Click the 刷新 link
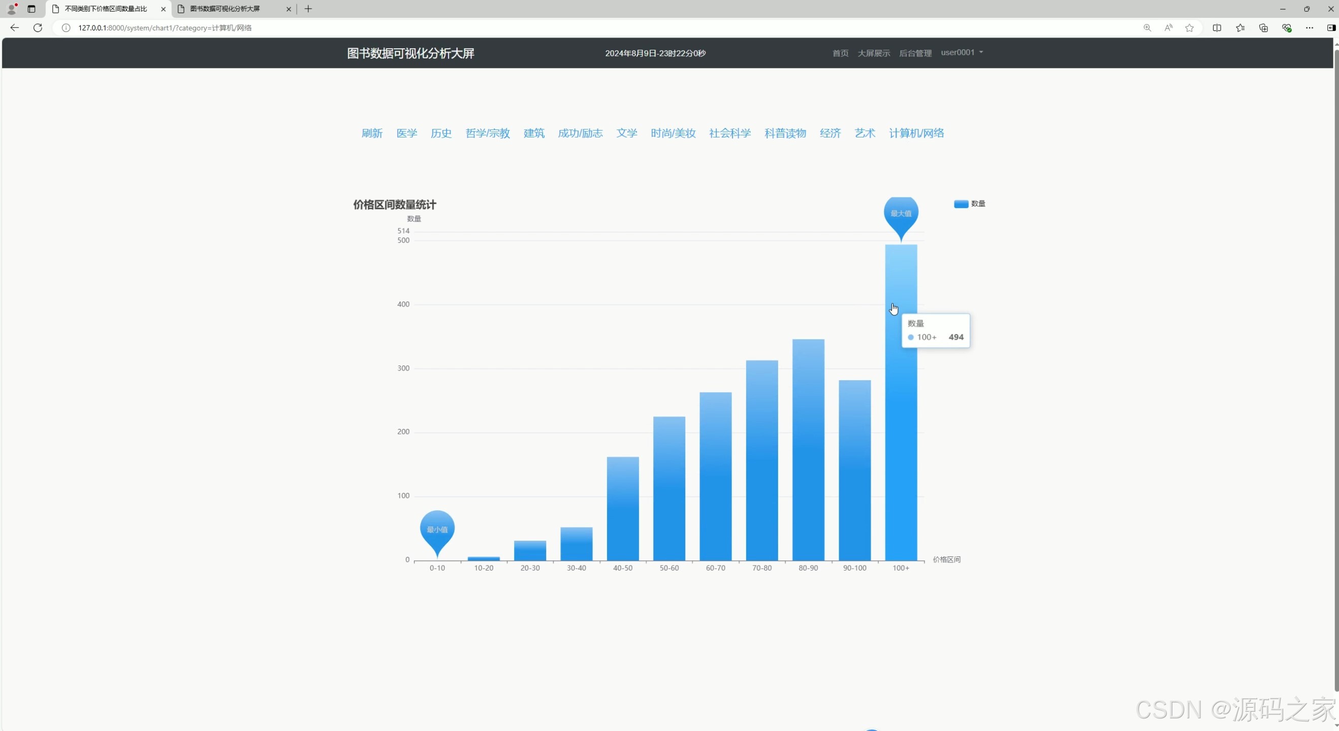1339x731 pixels. click(x=372, y=133)
